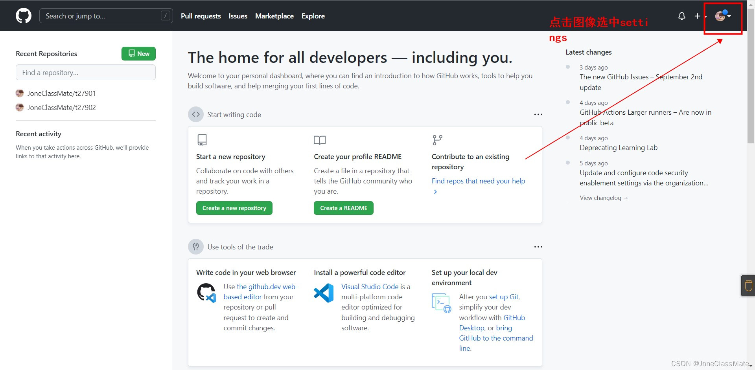Click the branch icon above Contribute to an existing repository
755x370 pixels.
(437, 140)
